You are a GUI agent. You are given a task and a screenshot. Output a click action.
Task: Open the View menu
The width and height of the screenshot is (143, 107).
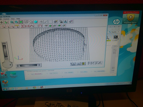13,19
